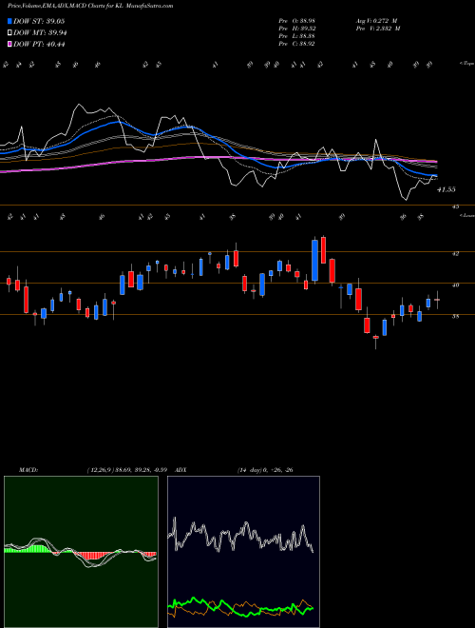Screen dimensions: 475x628
Task: Click the 'Pre C: 38.92' value
Action: 298,44
